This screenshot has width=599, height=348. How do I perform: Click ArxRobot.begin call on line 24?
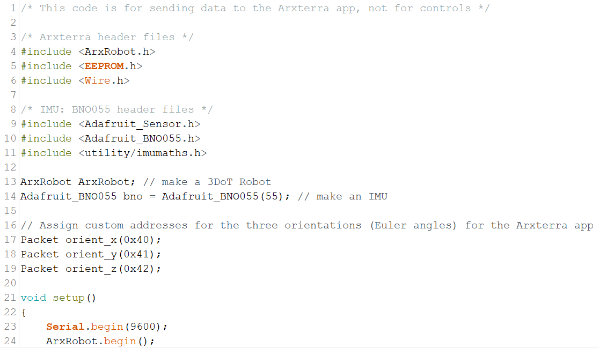click(x=100, y=341)
